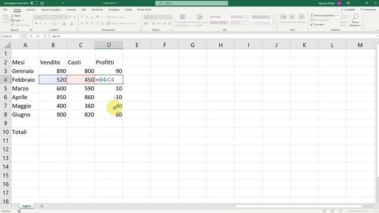This screenshot has width=379, height=213.
Task: Open the file name dropdown in title bar
Action: pos(117,3)
